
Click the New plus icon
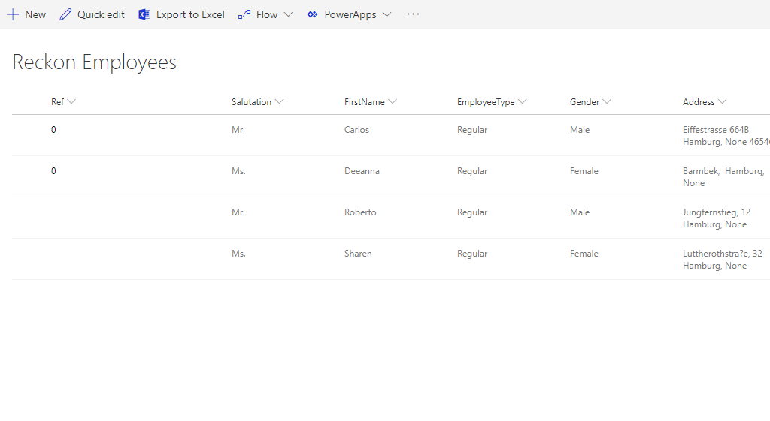[x=13, y=14]
